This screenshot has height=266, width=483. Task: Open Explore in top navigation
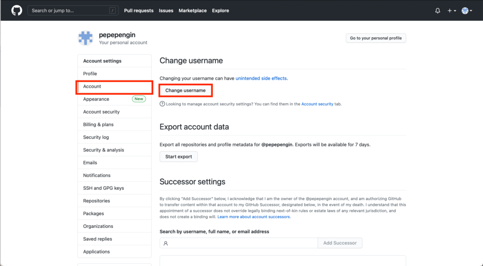click(220, 10)
